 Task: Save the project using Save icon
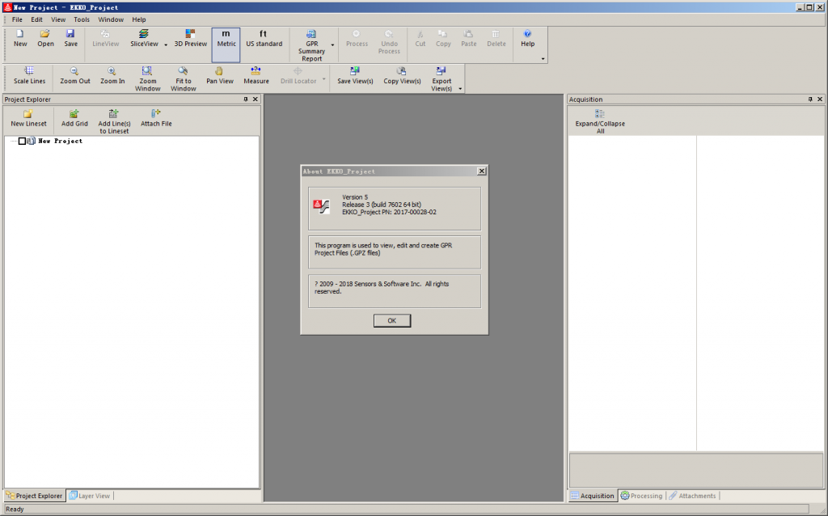pyautogui.click(x=71, y=39)
